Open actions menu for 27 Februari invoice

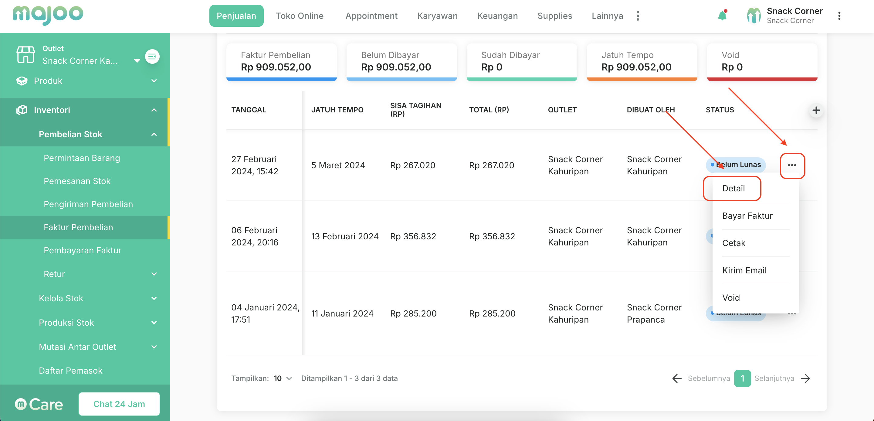(792, 165)
